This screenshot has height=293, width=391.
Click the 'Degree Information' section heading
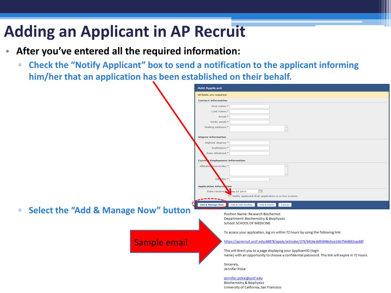click(x=212, y=137)
